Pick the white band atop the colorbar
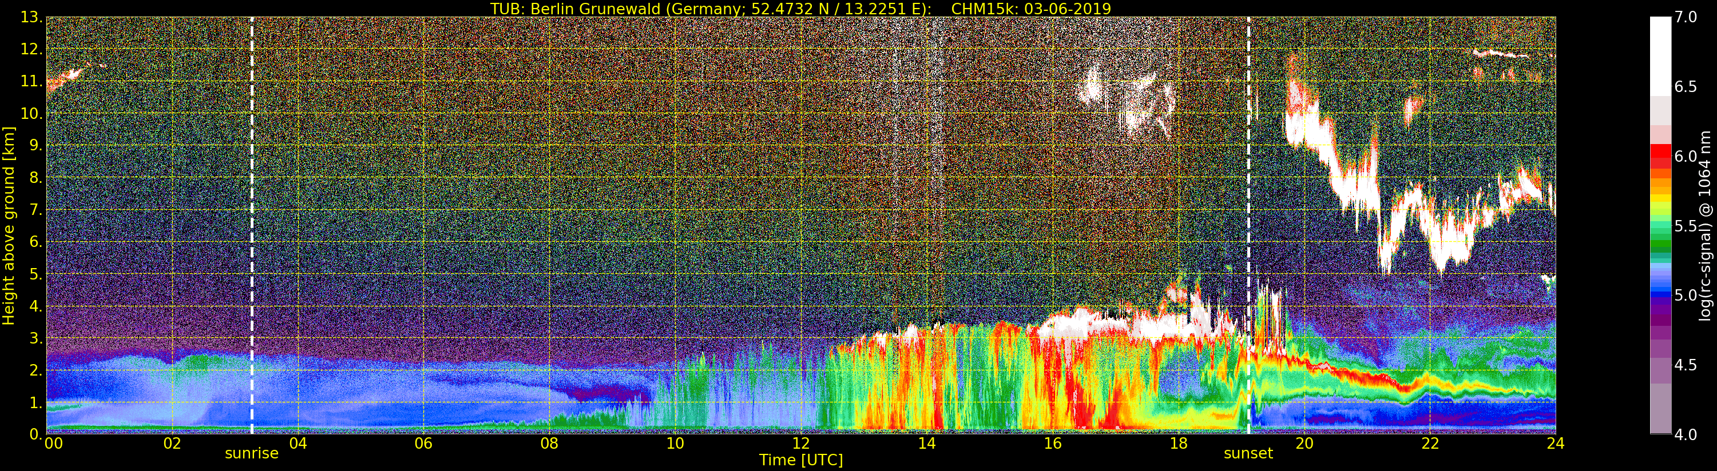The width and height of the screenshot is (1717, 471). (1660, 53)
